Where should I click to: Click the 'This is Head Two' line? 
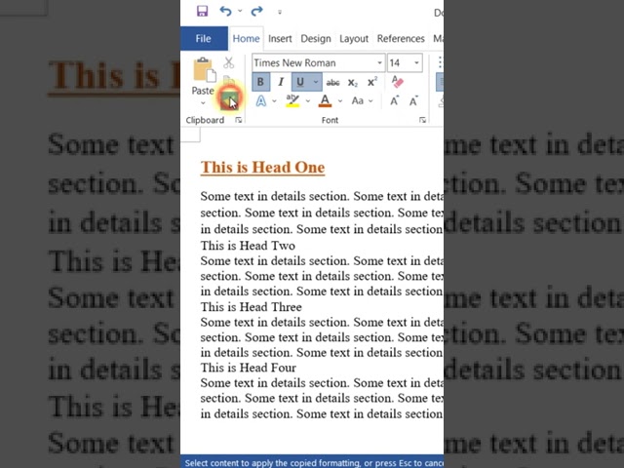pos(248,246)
